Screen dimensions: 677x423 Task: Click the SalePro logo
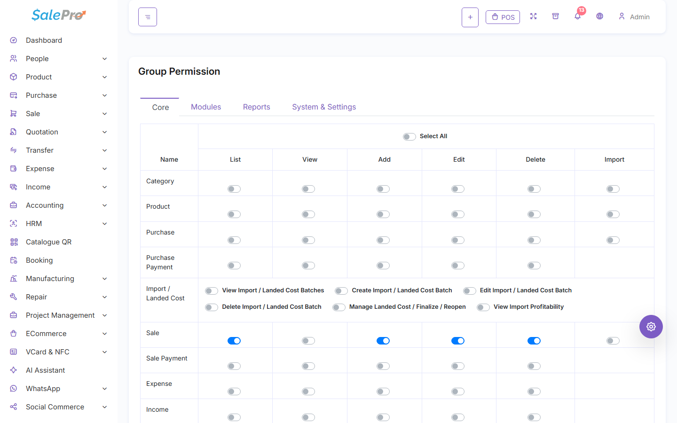[59, 15]
